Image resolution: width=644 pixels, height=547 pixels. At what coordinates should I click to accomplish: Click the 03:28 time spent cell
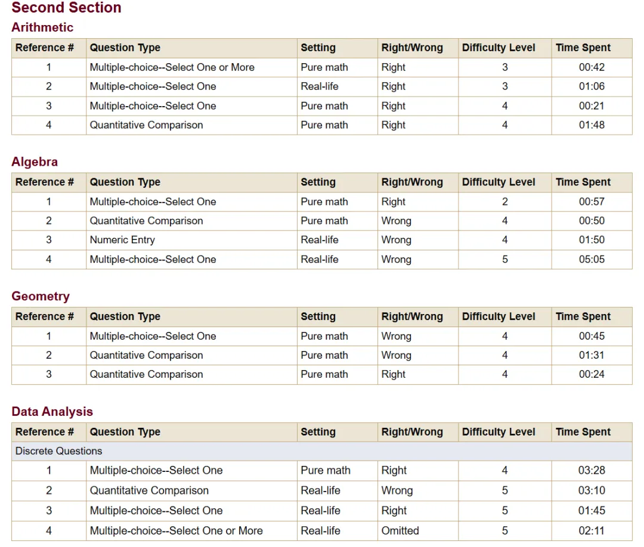[591, 471]
